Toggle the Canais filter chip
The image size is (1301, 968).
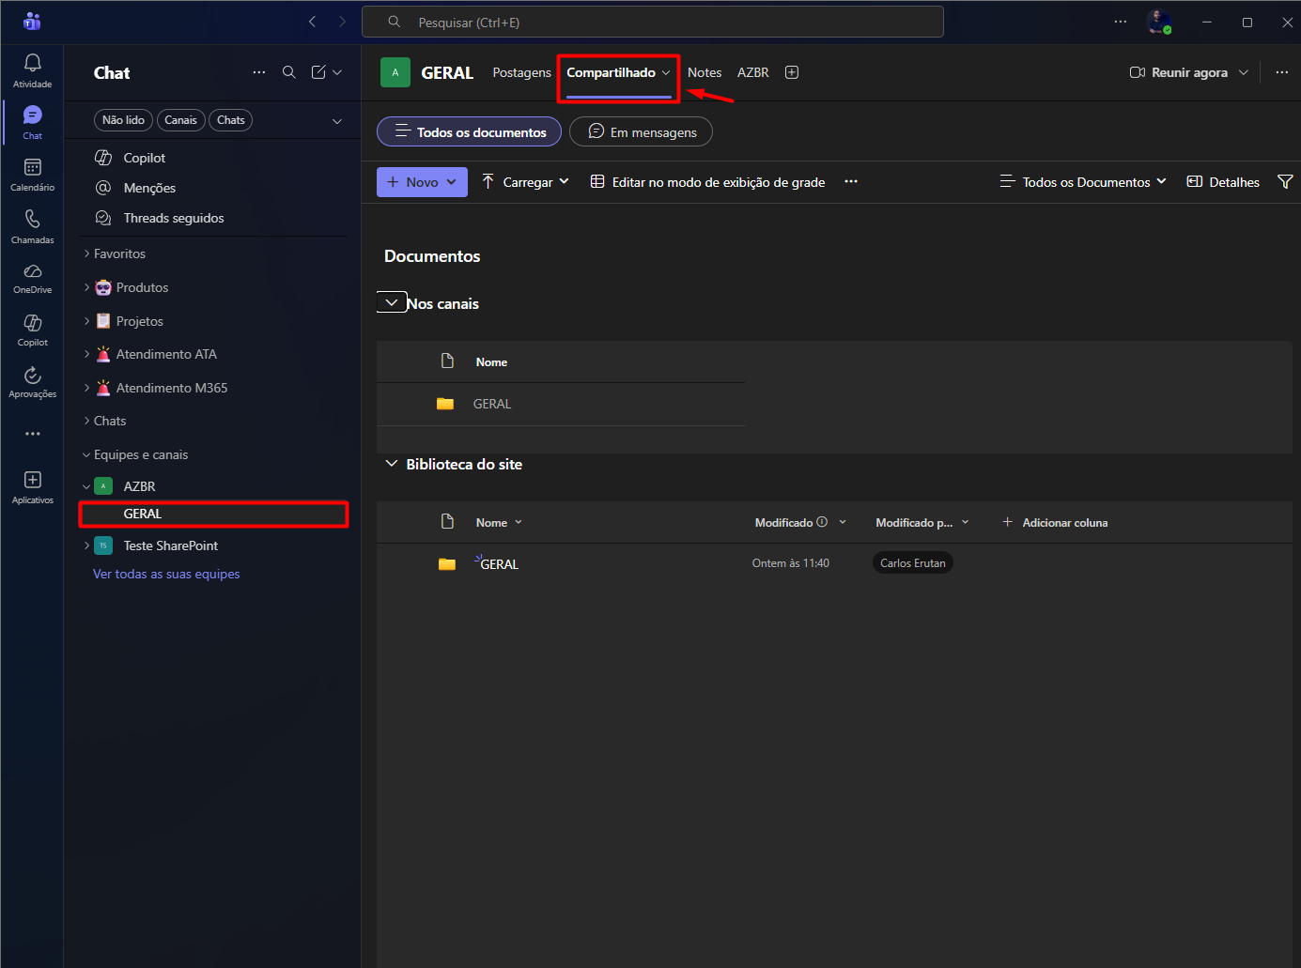pyautogui.click(x=180, y=120)
